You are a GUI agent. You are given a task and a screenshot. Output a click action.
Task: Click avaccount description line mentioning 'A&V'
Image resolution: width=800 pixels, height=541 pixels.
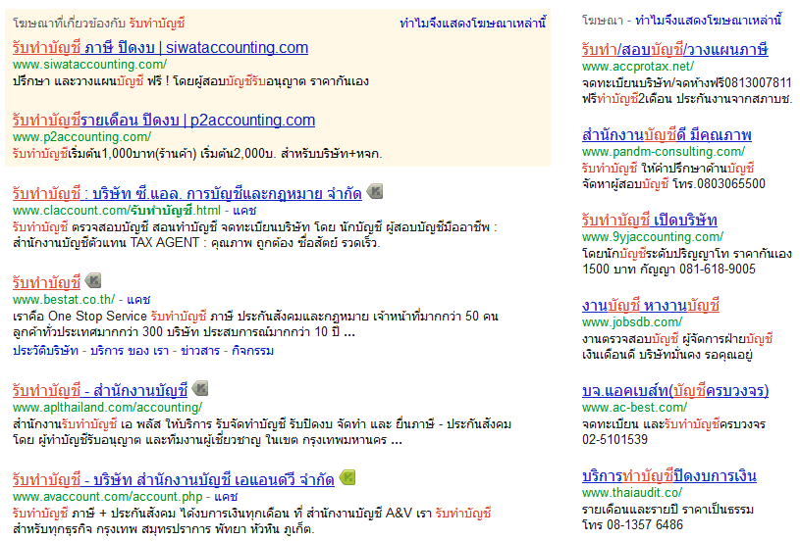(x=251, y=513)
